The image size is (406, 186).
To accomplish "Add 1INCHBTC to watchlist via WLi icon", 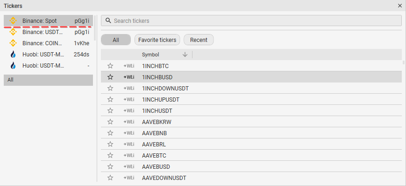I will click(128, 66).
